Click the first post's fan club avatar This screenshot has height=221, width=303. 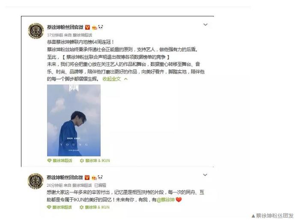coord(36,31)
